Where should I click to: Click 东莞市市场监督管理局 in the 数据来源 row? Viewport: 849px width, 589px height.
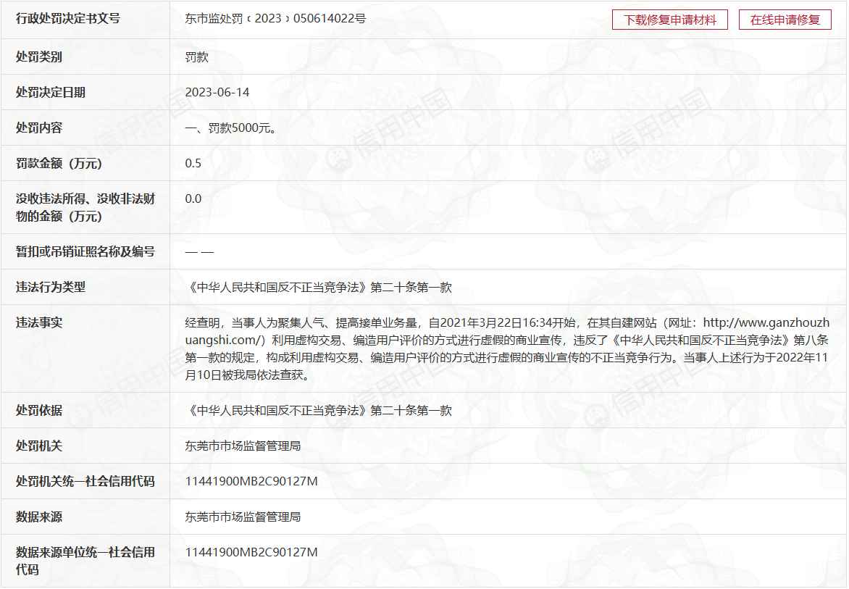pyautogui.click(x=243, y=517)
